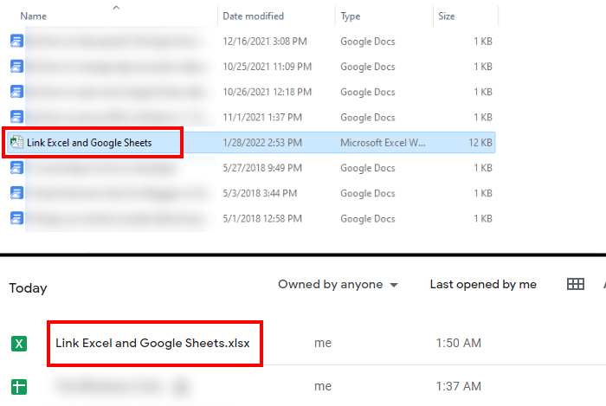Click date 11/1/2021 1:37 PM cell
The height and width of the screenshot is (406, 606).
[262, 118]
